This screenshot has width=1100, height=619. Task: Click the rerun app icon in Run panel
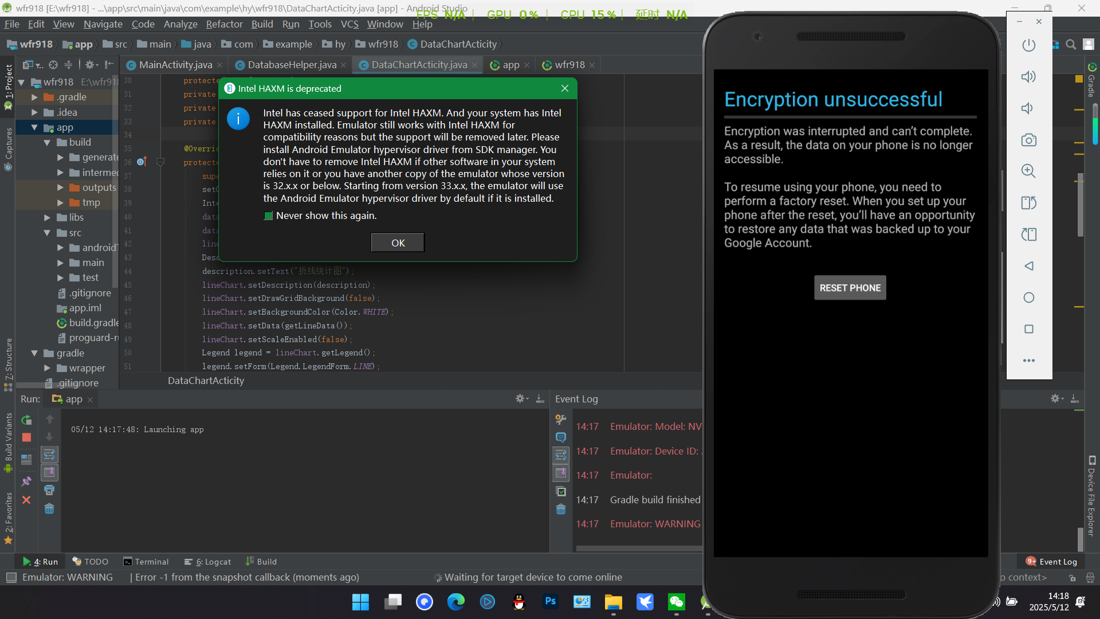click(26, 420)
